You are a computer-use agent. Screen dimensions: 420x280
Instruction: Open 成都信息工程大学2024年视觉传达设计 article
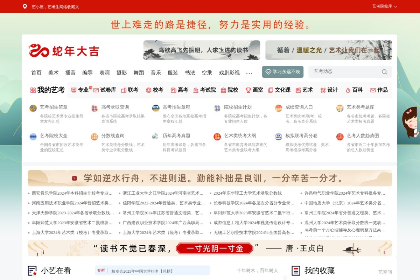point(254,223)
